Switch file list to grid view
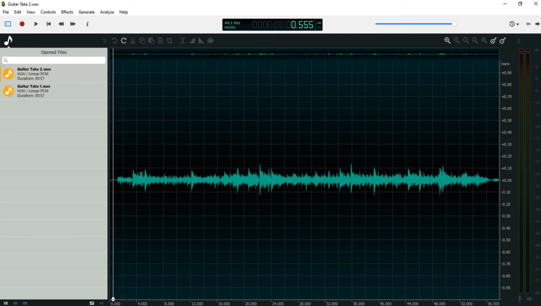Screen dimensions: 541x306 pos(25,303)
